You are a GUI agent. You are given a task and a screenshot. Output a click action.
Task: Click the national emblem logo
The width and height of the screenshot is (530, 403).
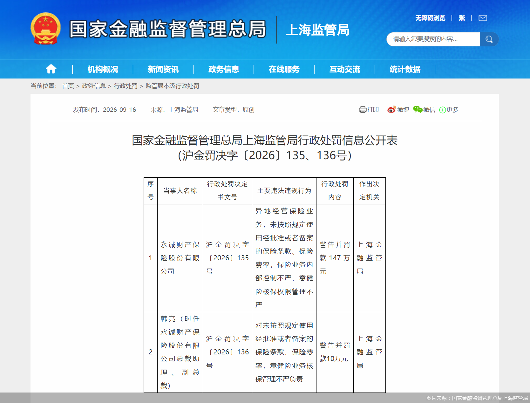pos(45,29)
